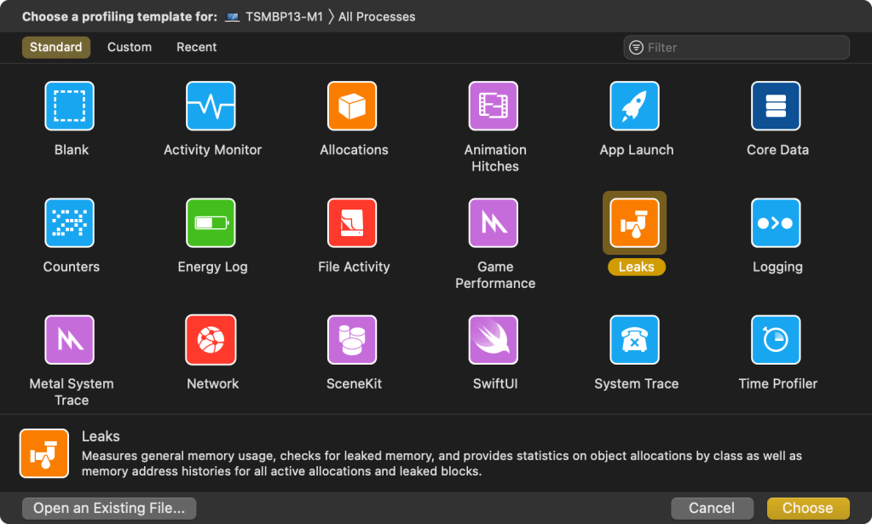Select the Core Data template icon

tap(777, 107)
